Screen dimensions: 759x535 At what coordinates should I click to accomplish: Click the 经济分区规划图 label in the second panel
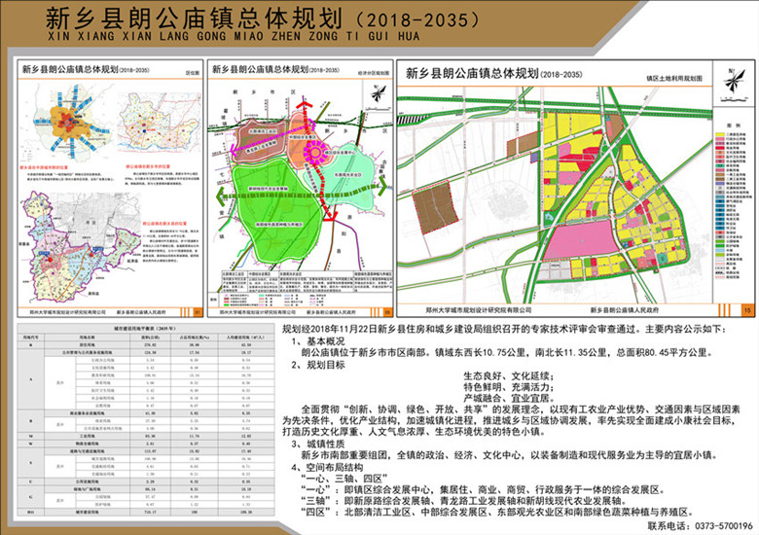374,74
